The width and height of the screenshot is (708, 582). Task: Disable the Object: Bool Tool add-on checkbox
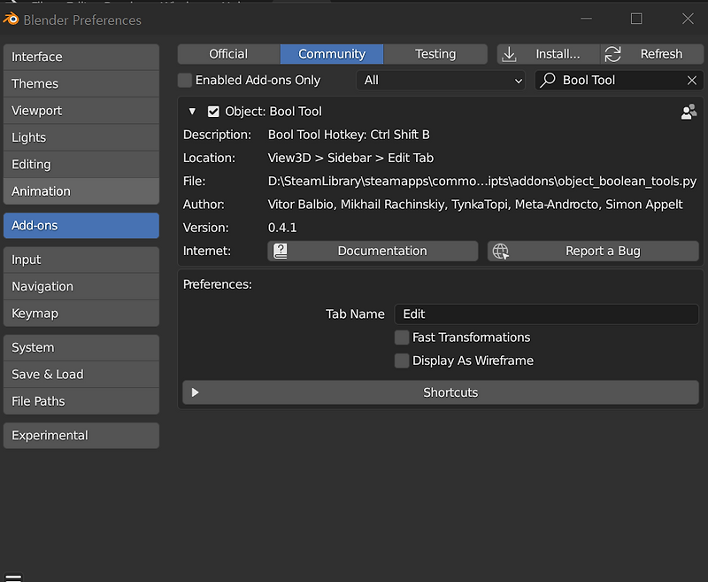213,111
